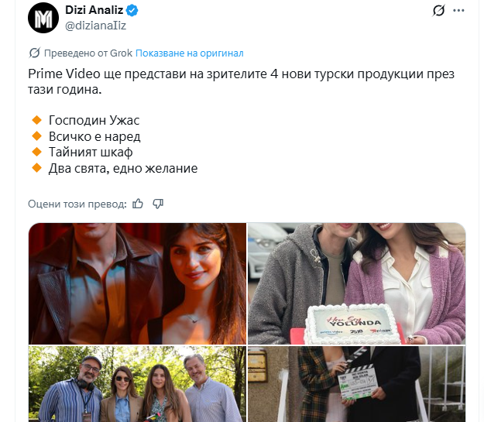This screenshot has height=422, width=484.
Task: Click the Grok translation icon beside Преведено
Action: click(x=34, y=53)
